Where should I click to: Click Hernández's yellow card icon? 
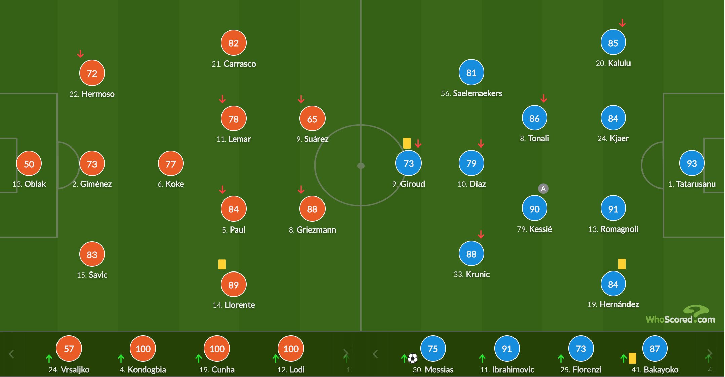click(x=622, y=264)
